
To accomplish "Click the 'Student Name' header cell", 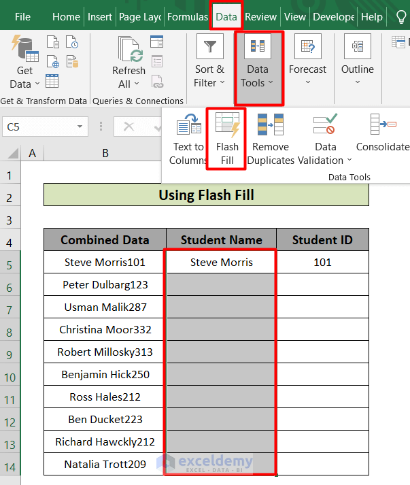I will pyautogui.click(x=222, y=239).
